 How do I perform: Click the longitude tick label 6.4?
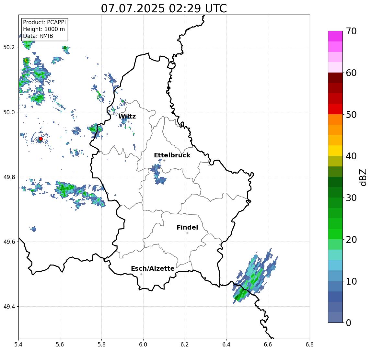click(x=227, y=345)
